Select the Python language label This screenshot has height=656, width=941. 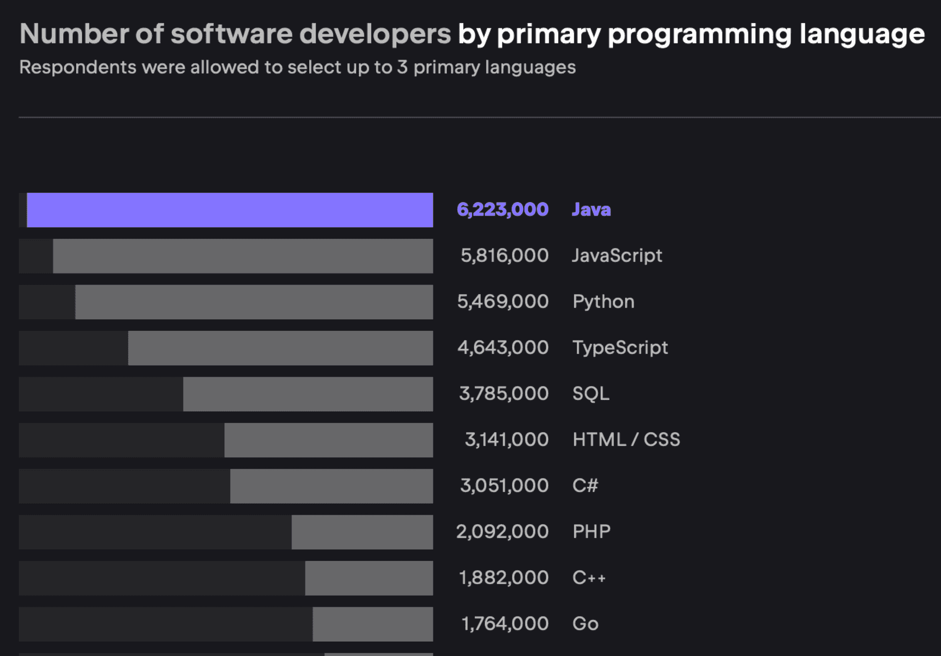coord(603,302)
